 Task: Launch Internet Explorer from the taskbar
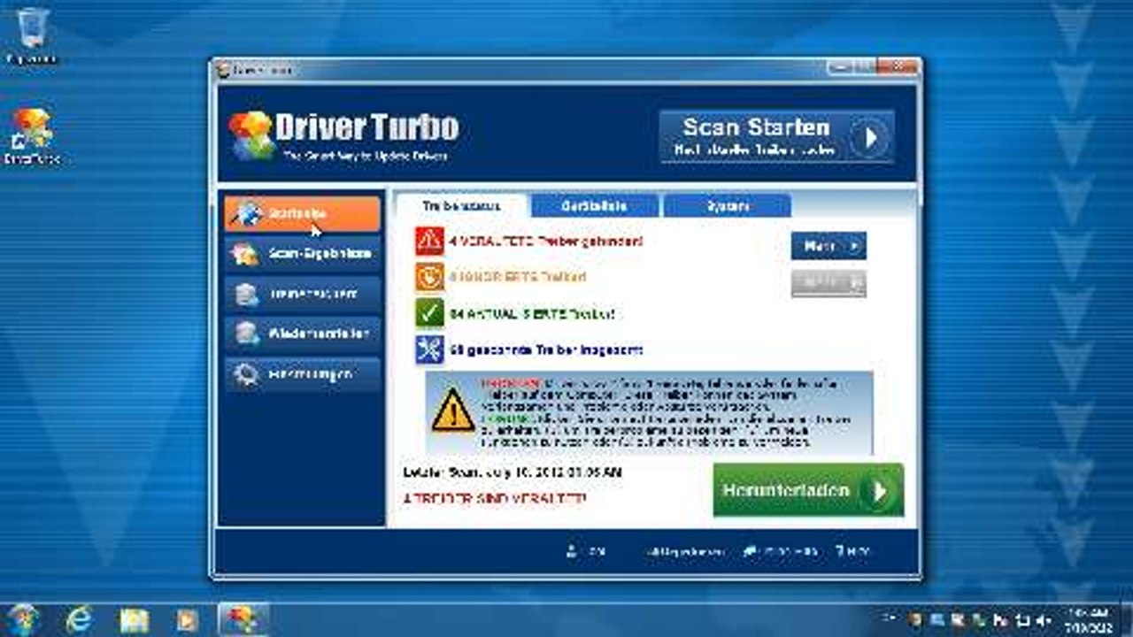click(x=81, y=618)
